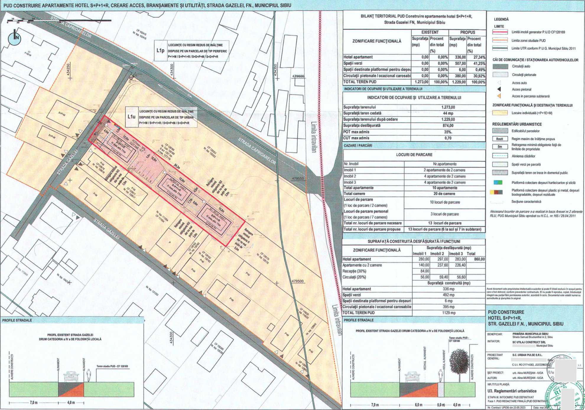
Task: Click the map scale bar at top left
Action: tap(59, 21)
